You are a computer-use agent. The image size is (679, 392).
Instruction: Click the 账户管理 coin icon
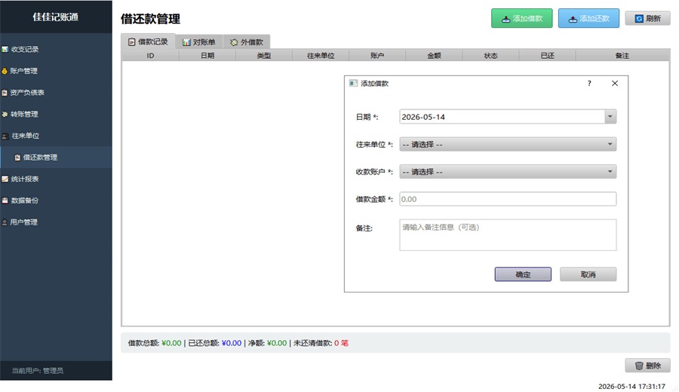click(5, 71)
